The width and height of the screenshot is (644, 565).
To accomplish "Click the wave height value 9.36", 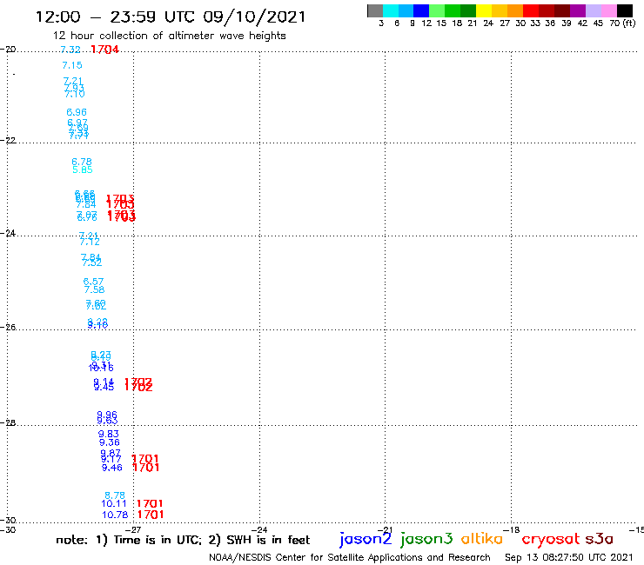I will click(x=110, y=442).
